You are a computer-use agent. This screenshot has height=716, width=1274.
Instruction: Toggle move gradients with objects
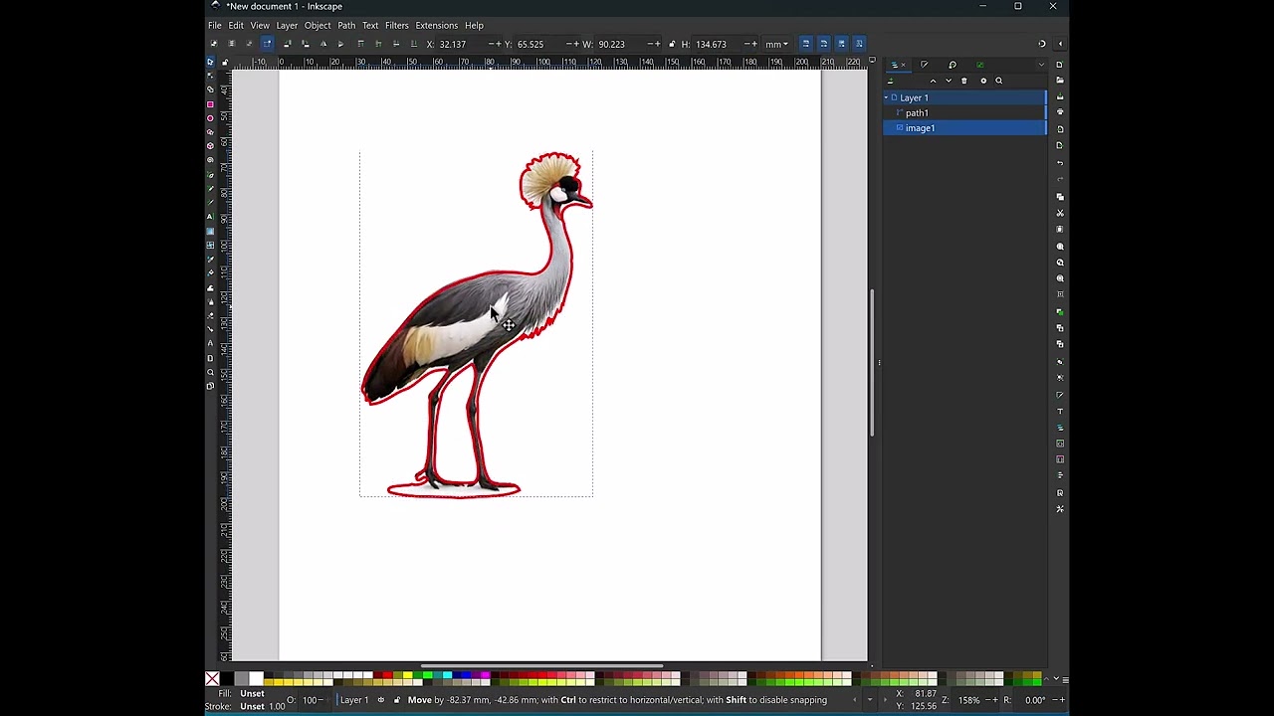pos(841,44)
